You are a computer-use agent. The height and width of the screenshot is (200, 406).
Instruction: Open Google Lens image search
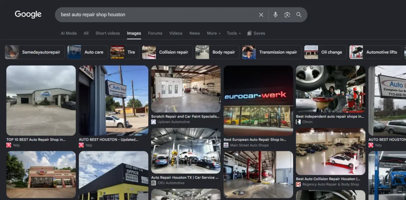(287, 15)
